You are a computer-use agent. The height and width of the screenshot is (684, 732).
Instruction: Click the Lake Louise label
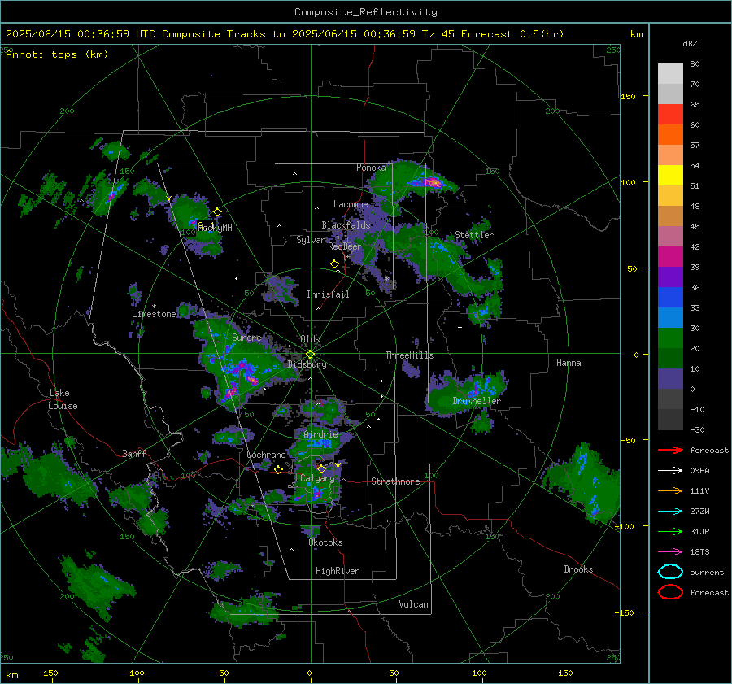coord(63,399)
